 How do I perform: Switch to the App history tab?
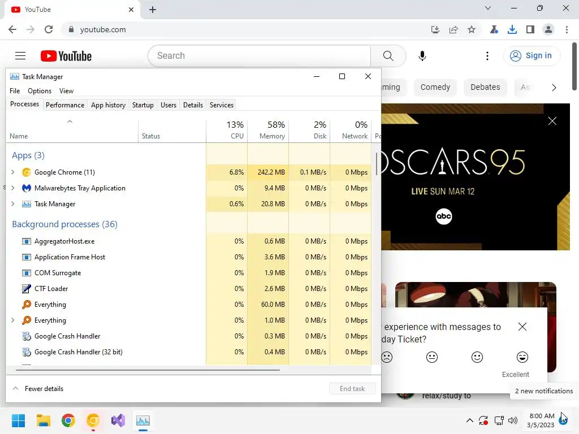pyautogui.click(x=108, y=105)
